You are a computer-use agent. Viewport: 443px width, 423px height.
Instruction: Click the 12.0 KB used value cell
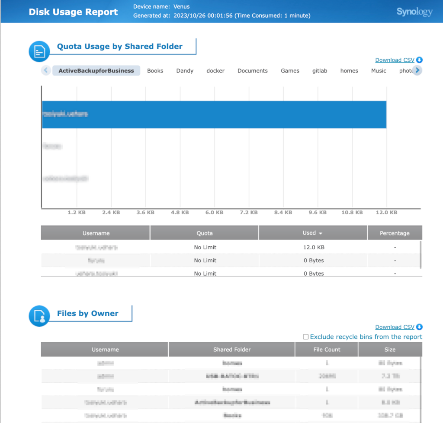[314, 248]
